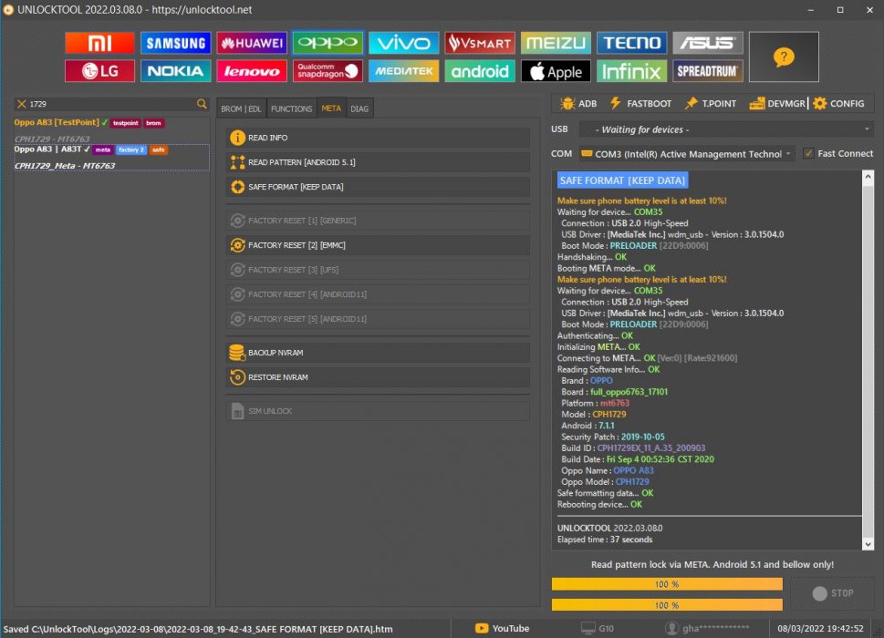Screen dimensions: 884x638
Task: Open the Asus brand tile
Action: point(708,43)
